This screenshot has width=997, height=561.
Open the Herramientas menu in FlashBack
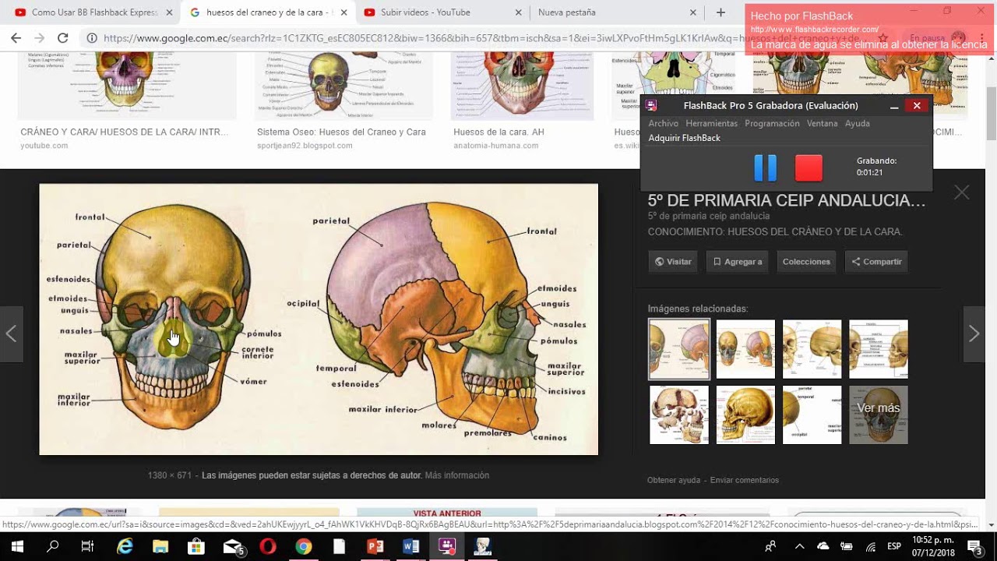click(711, 123)
